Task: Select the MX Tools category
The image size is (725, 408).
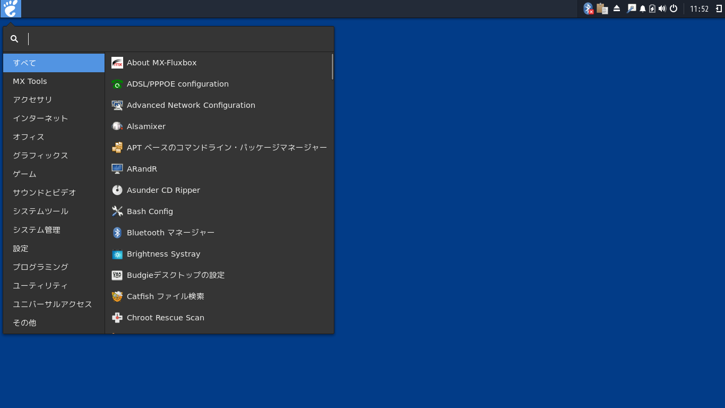Action: tap(54, 81)
